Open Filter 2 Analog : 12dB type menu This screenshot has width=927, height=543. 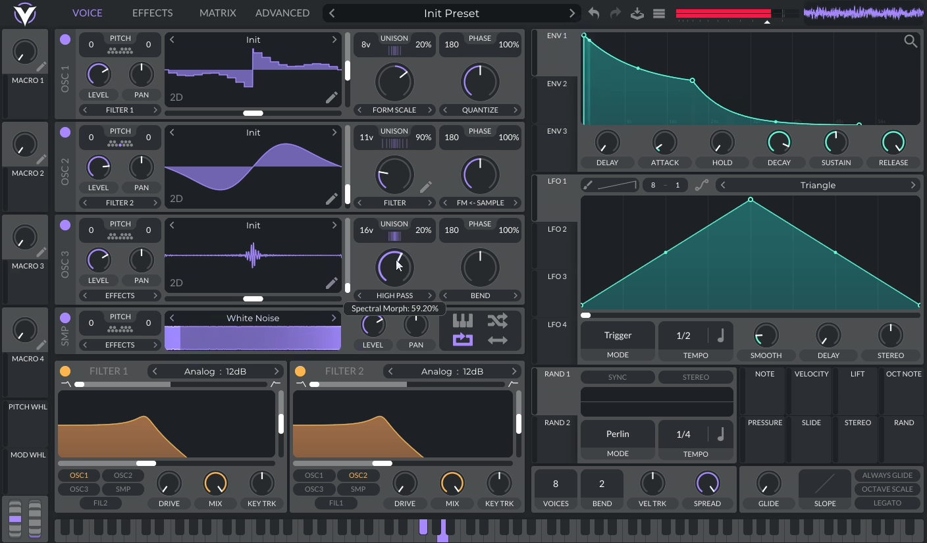[452, 371]
